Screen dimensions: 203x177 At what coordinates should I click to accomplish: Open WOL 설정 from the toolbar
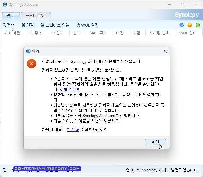88,25
